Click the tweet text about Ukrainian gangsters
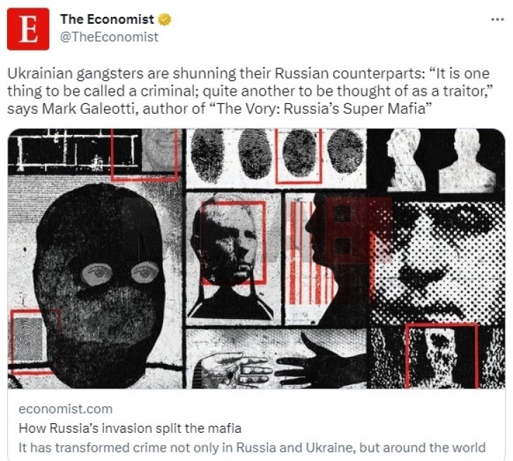The image size is (513, 461). coord(250,91)
